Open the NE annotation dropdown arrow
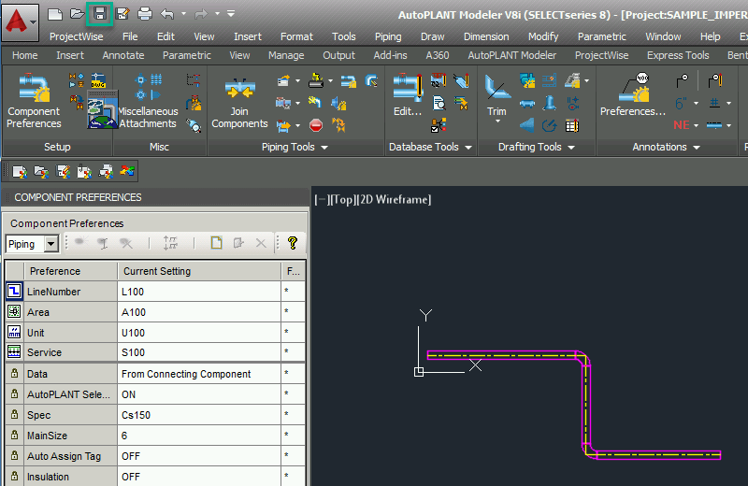Screen dimensions: 748x486 pos(696,125)
